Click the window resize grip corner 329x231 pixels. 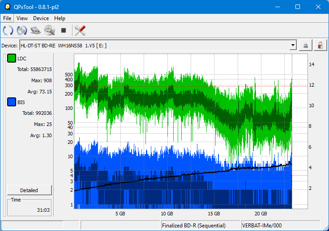(x=326, y=228)
